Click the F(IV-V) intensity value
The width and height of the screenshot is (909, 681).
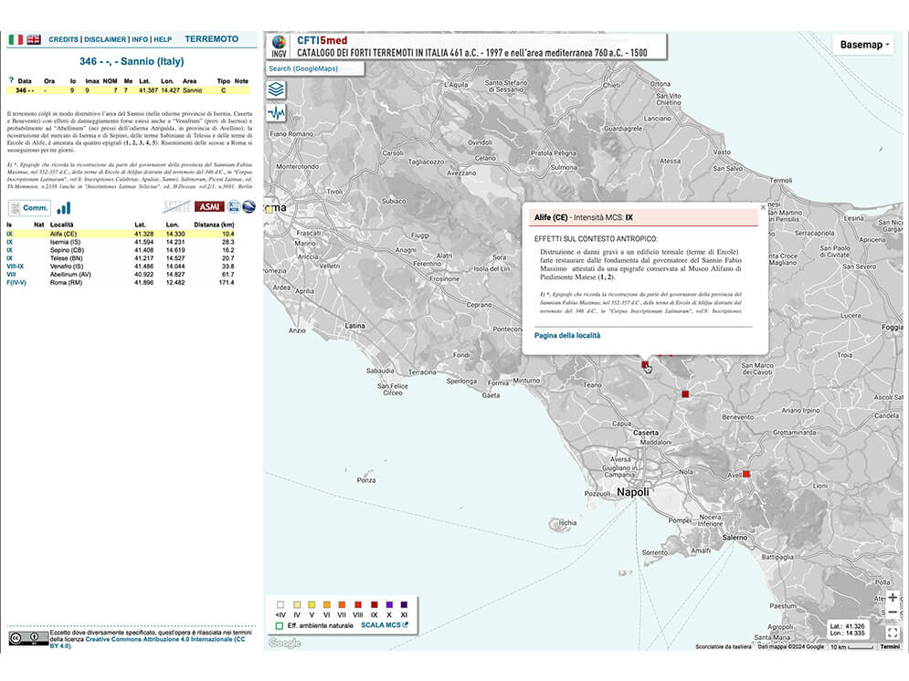point(16,283)
